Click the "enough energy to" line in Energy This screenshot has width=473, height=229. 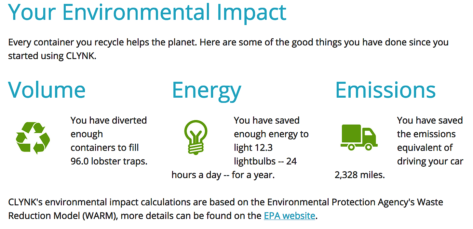[x=271, y=134]
